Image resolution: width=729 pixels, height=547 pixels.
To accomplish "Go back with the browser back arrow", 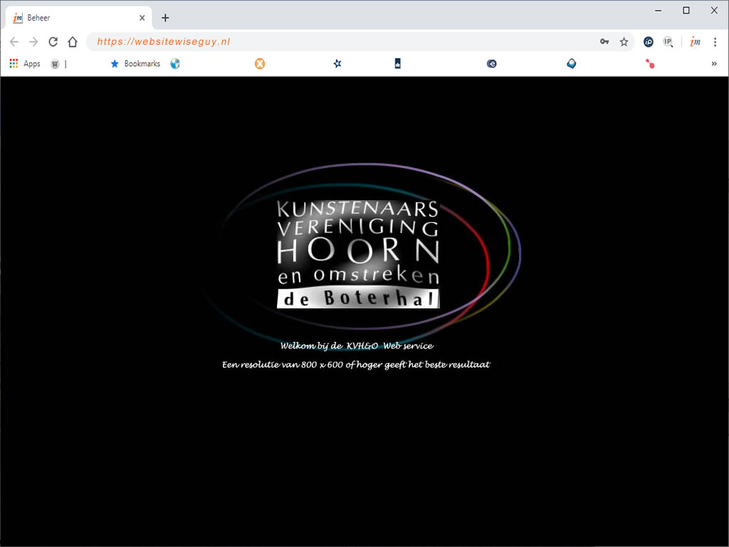I will [14, 42].
